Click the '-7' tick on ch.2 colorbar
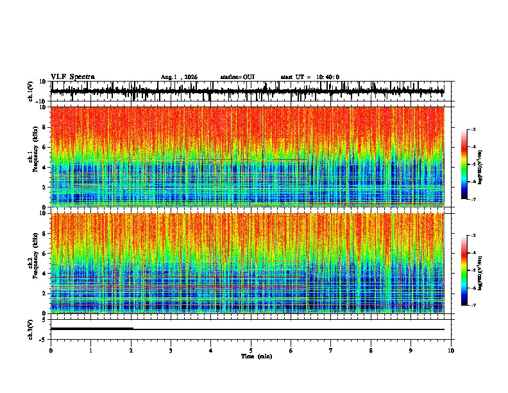The image size is (508, 393). point(473,306)
